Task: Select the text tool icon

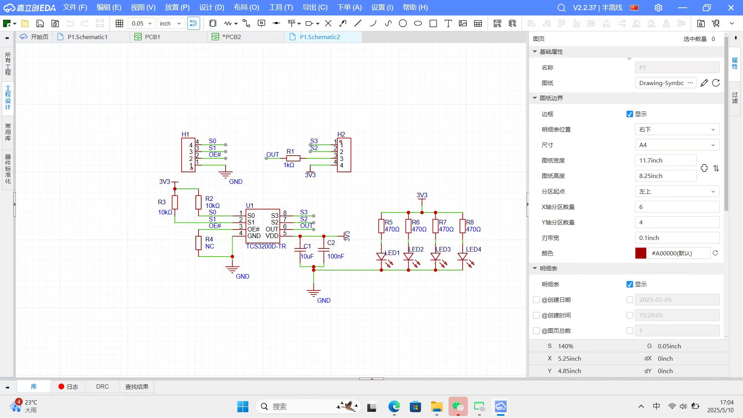Action: (x=448, y=23)
